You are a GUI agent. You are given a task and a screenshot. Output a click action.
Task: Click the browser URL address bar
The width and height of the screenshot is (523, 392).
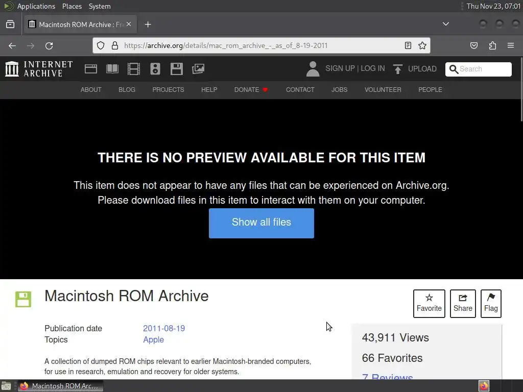click(261, 45)
